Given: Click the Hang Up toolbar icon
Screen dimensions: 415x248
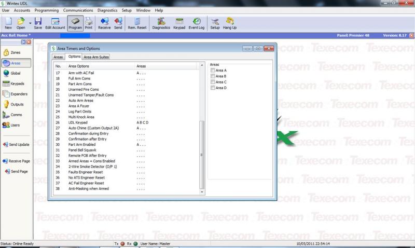Looking at the screenshot, I should (x=230, y=23).
